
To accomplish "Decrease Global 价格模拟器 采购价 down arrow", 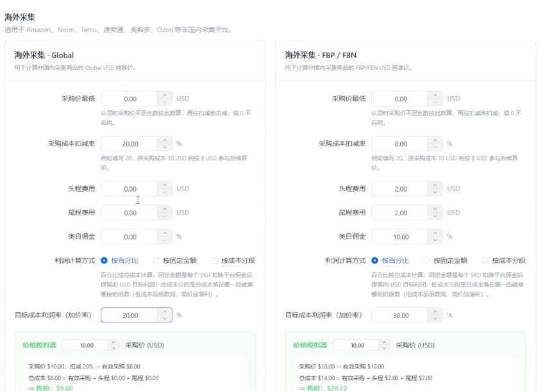I will pyautogui.click(x=113, y=348).
